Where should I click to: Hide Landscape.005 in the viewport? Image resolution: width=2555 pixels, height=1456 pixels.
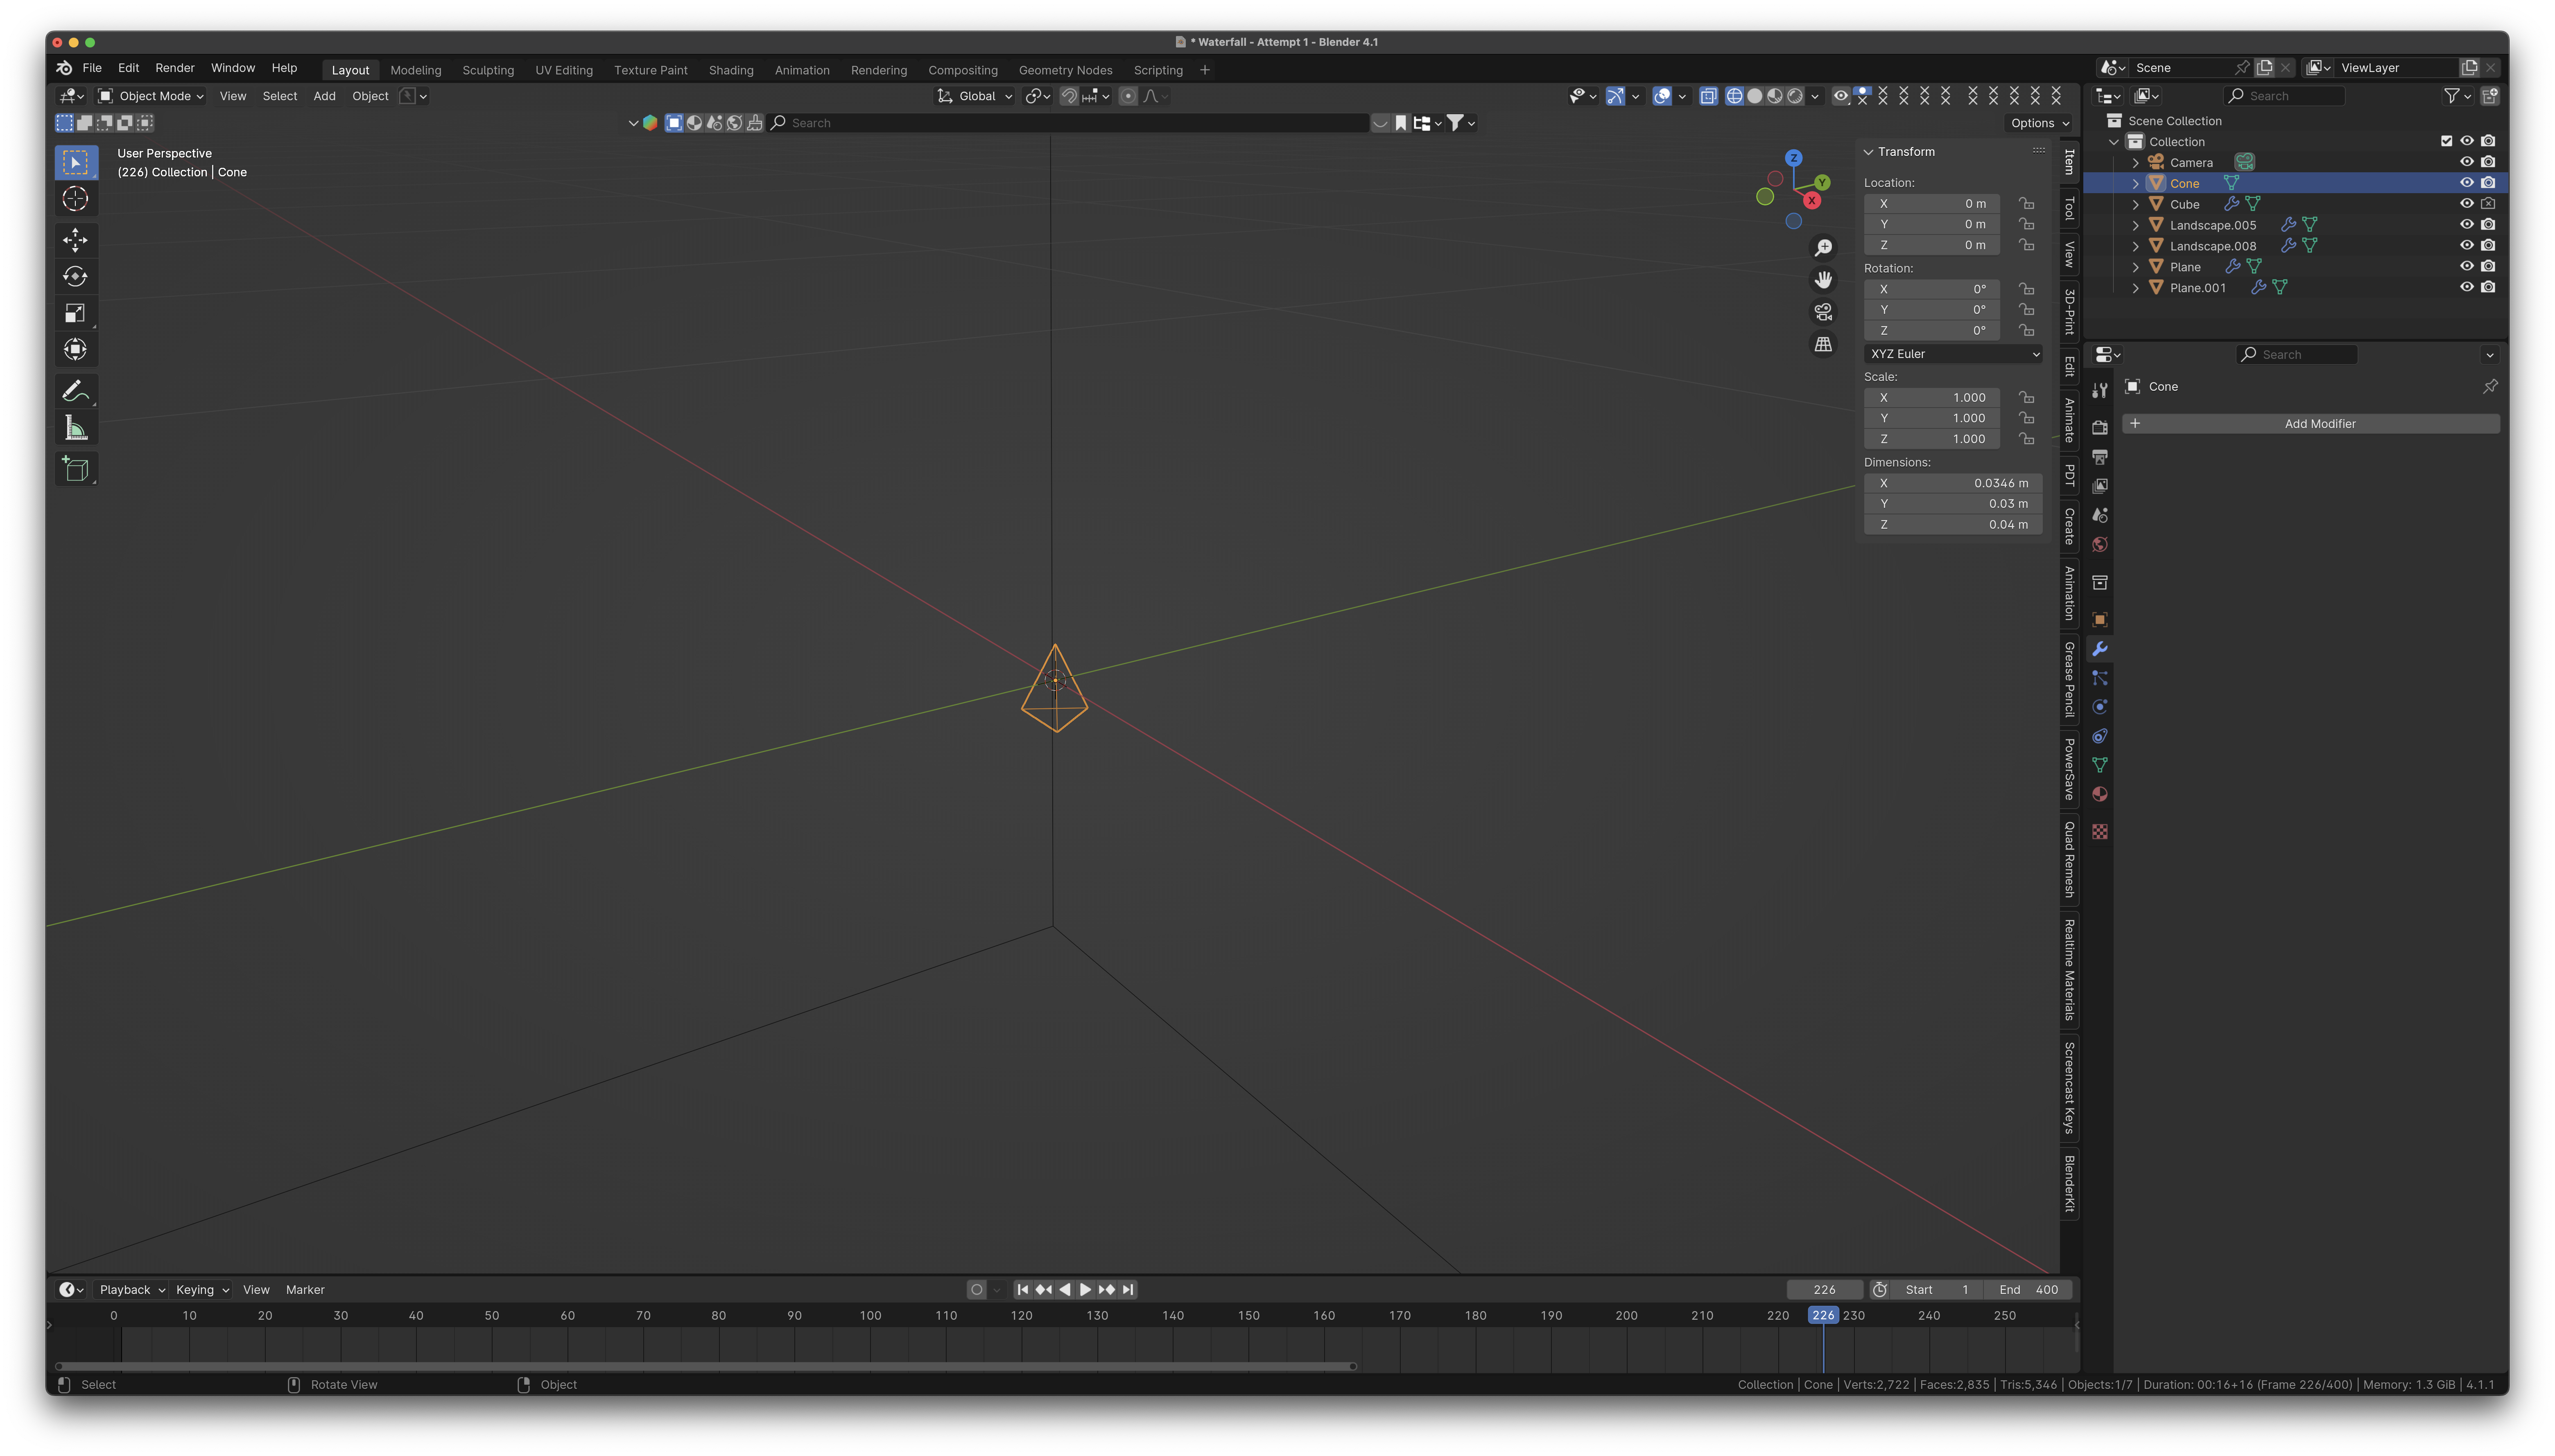point(2466,225)
